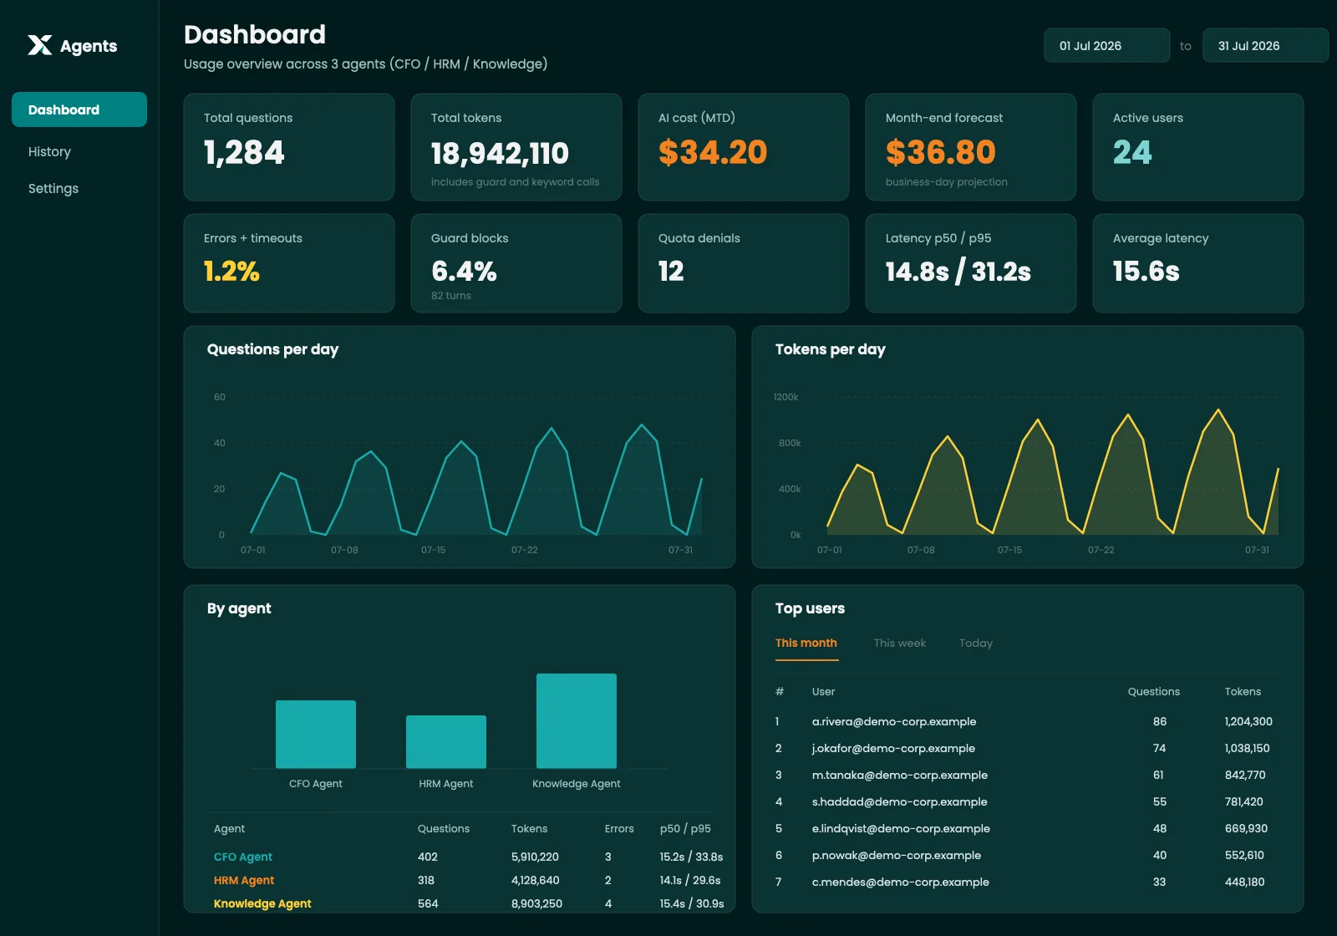Click the Tokens per day chart title
The height and width of the screenshot is (936, 1337).
tap(831, 349)
